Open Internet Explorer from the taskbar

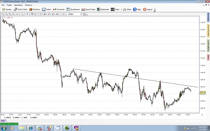[x=31, y=128]
